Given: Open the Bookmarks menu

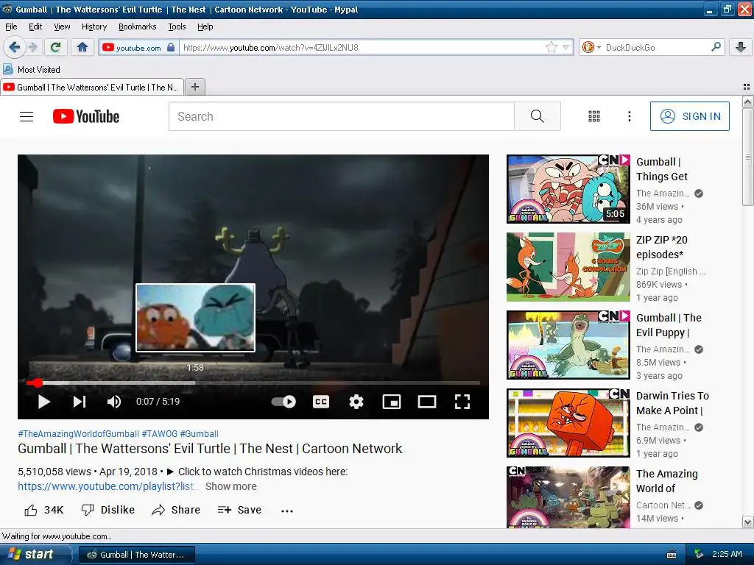Looking at the screenshot, I should click(x=138, y=26).
